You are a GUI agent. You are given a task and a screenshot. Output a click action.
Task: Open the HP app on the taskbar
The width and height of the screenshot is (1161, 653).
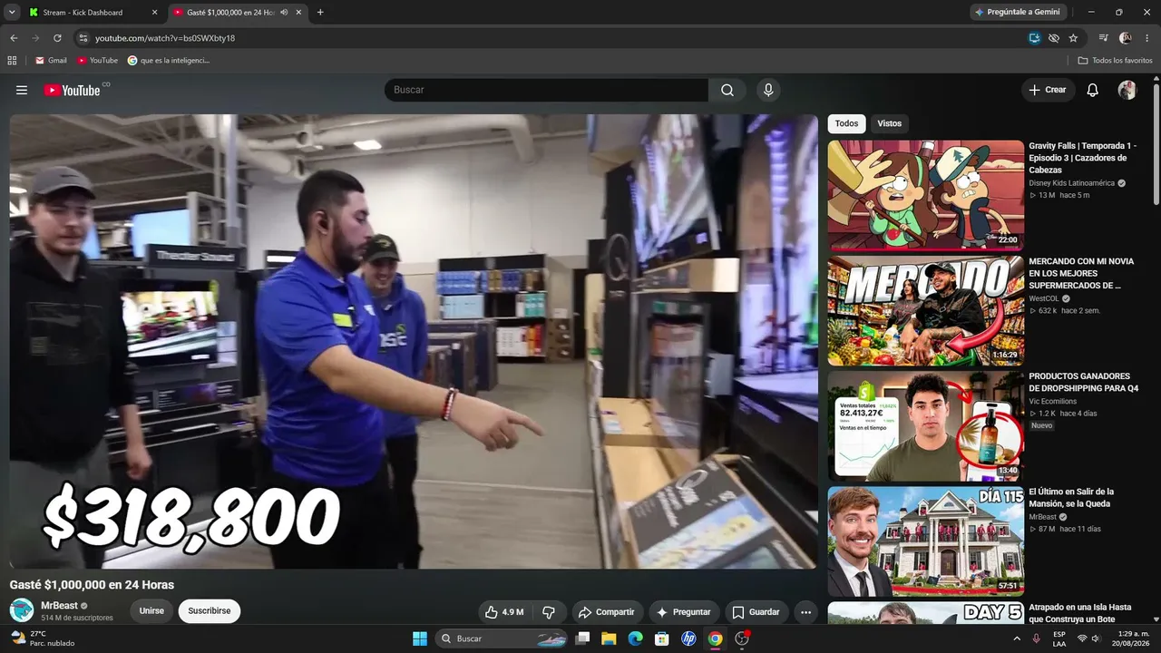pos(688,638)
